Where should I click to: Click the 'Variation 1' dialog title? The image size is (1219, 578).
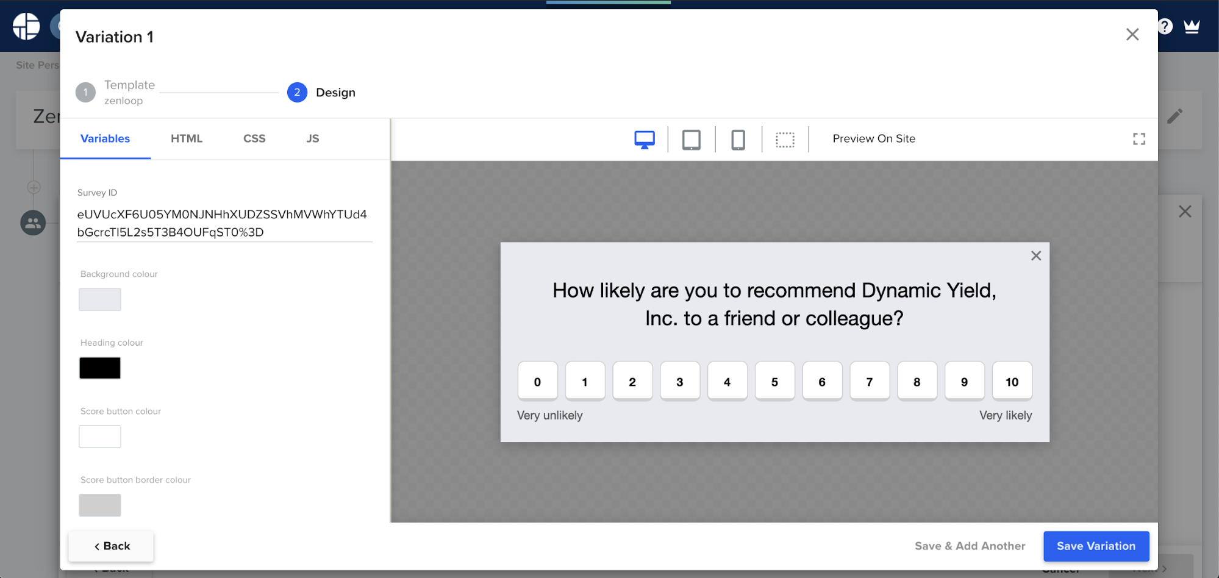pyautogui.click(x=115, y=37)
